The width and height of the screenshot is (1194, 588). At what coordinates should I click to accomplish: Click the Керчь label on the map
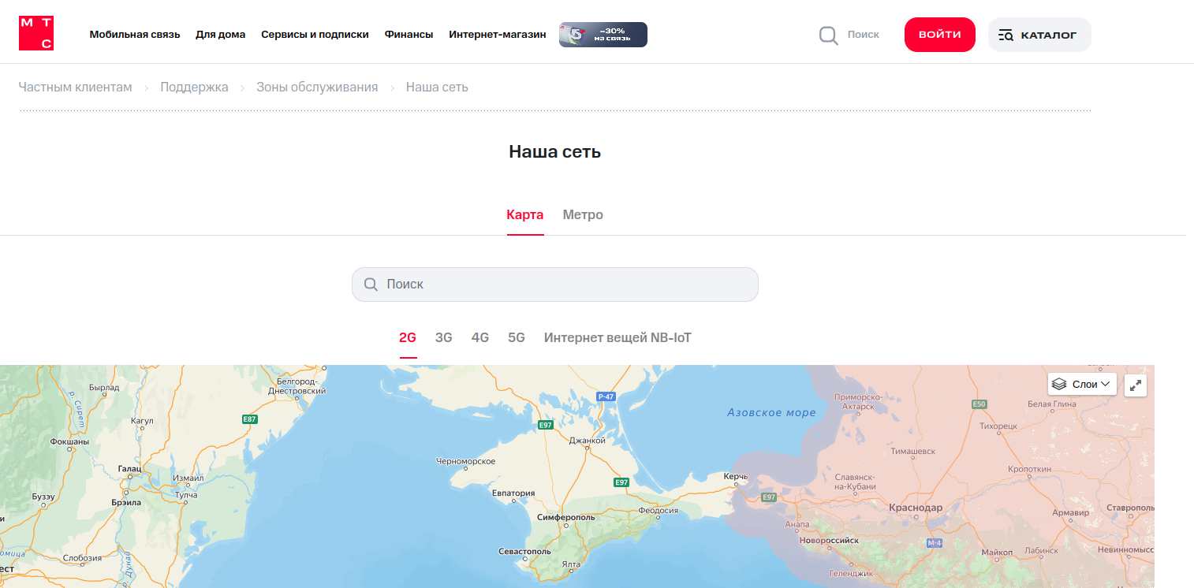pos(736,477)
